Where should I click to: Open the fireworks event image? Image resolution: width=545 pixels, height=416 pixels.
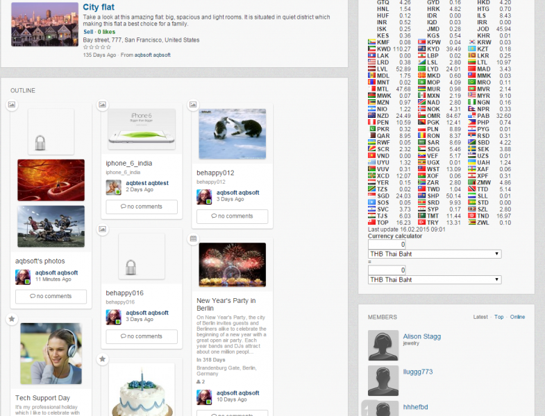click(233, 265)
